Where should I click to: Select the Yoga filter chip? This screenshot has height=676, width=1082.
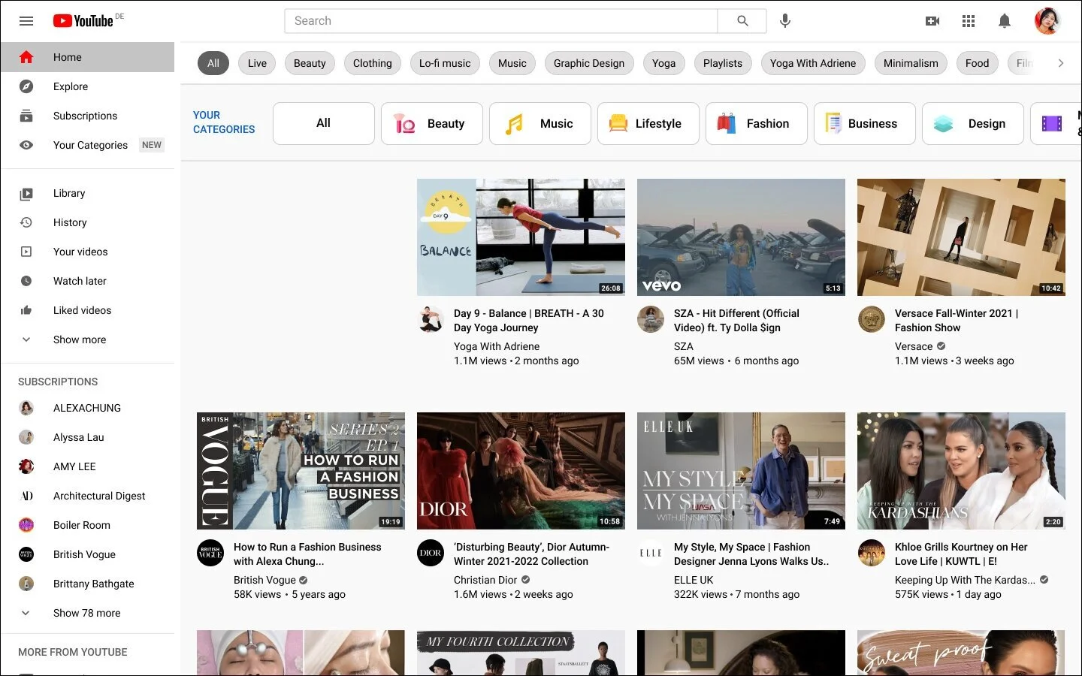coord(663,63)
